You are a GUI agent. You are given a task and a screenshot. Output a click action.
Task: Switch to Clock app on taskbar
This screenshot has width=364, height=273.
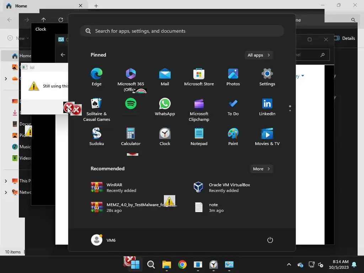(214, 264)
